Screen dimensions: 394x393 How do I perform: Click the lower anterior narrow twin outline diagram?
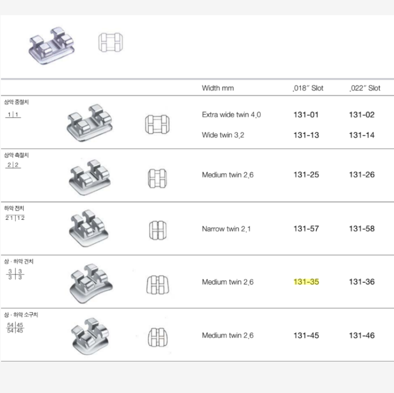(158, 230)
